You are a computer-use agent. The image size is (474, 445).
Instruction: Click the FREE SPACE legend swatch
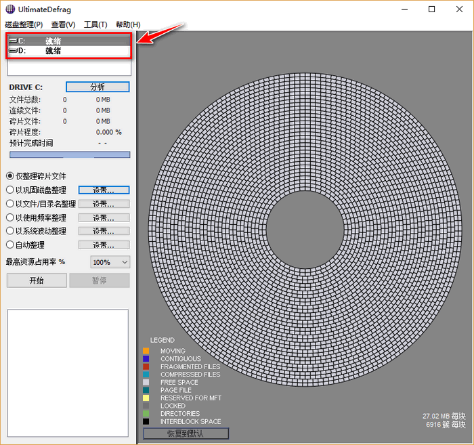pos(146,383)
